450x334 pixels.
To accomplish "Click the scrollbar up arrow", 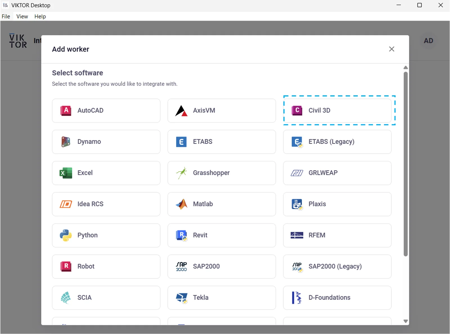I will 406,67.
